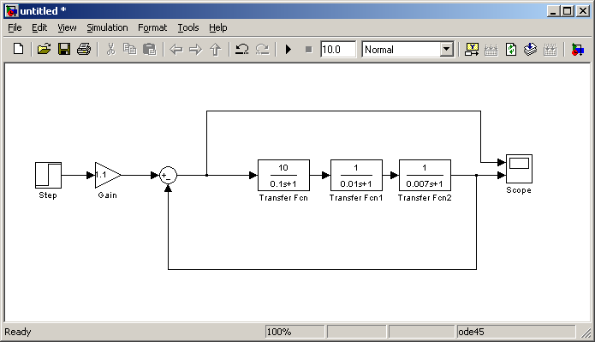Navigate back with the left arrow icon

[x=176, y=50]
